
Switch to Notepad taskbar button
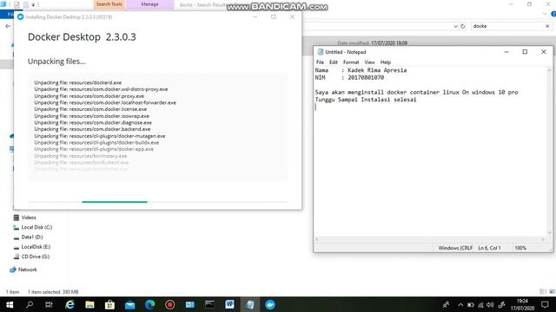(x=249, y=304)
